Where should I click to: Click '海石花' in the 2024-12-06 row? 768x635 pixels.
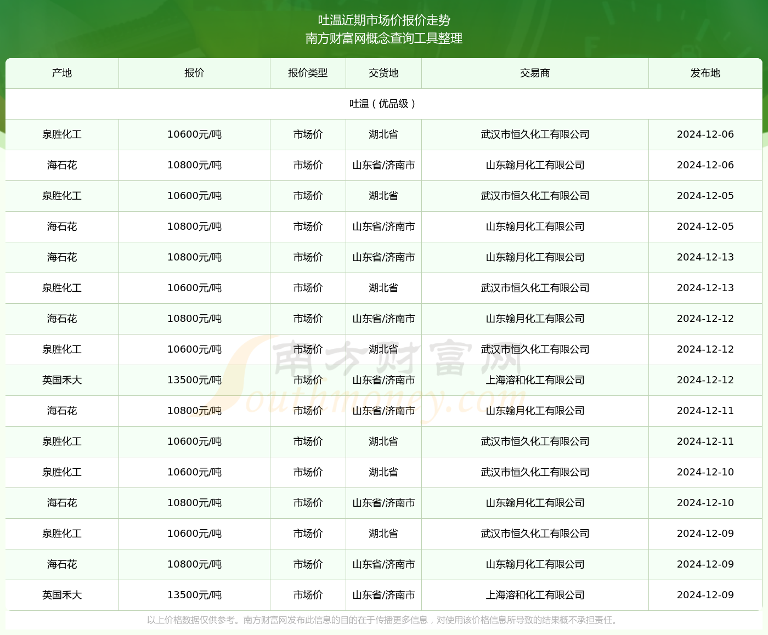(x=62, y=165)
